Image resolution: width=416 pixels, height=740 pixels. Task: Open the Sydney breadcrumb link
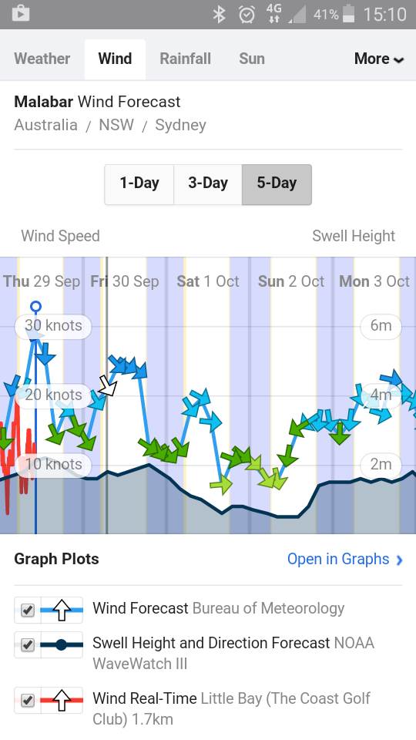[180, 125]
